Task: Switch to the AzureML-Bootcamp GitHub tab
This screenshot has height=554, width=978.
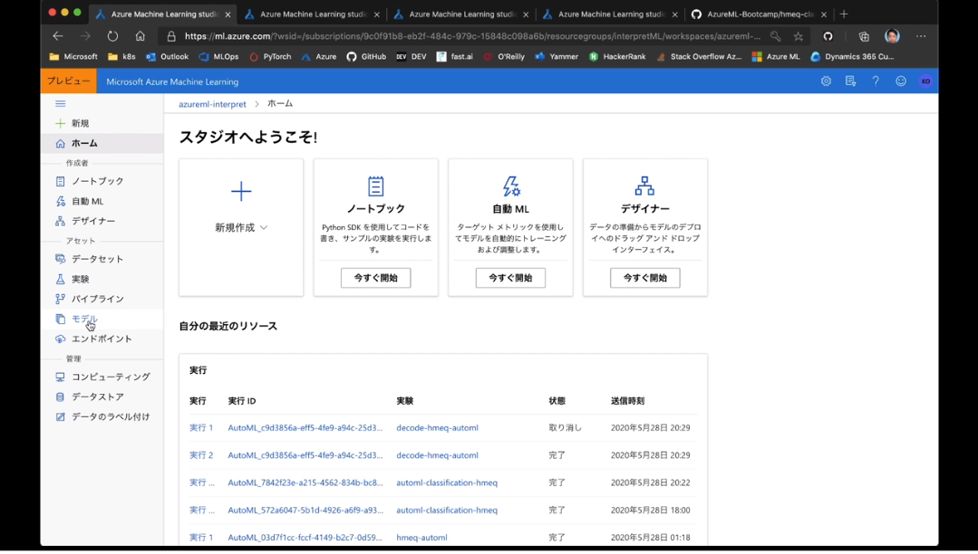Action: point(760,14)
